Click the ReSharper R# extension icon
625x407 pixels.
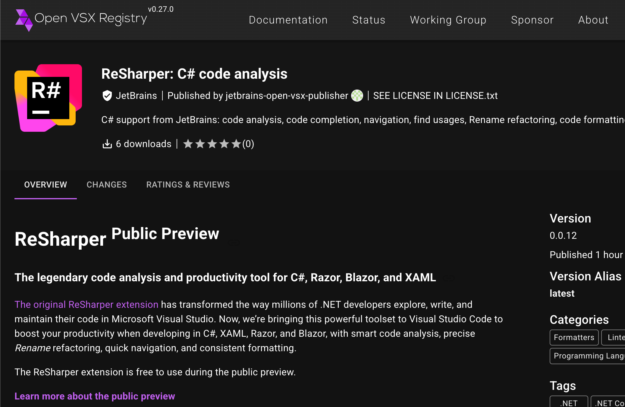tap(48, 98)
